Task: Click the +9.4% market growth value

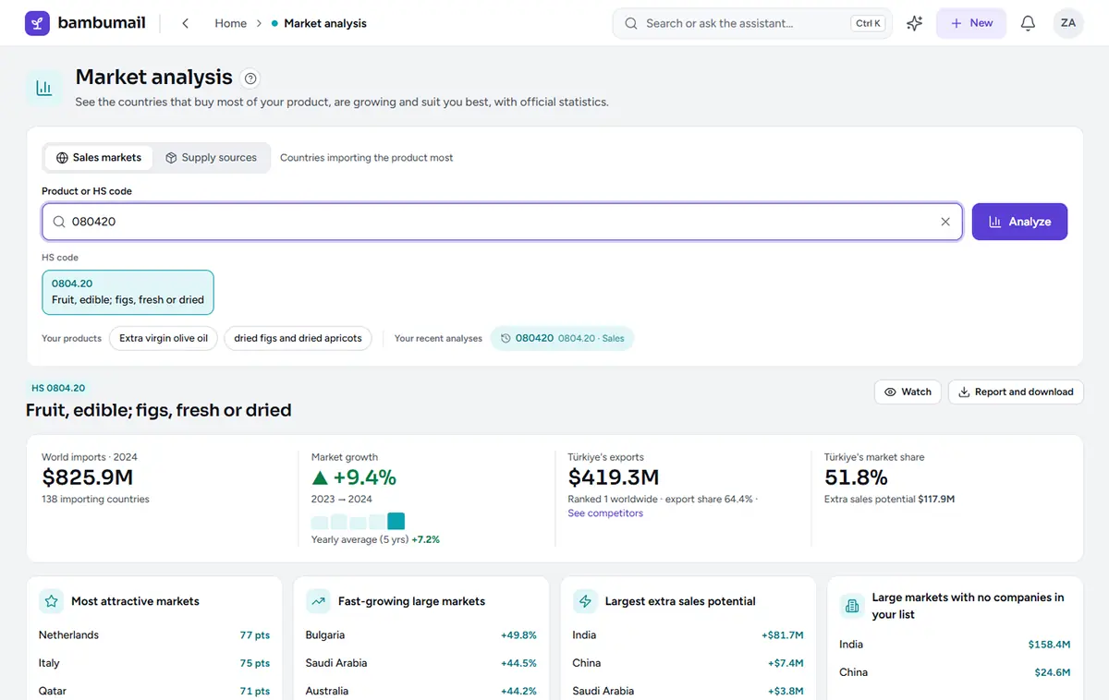Action: [354, 477]
